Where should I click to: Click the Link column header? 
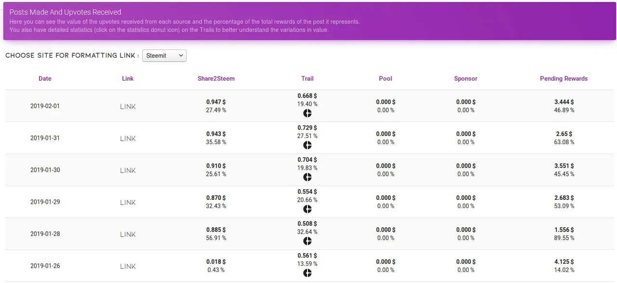pyautogui.click(x=128, y=78)
